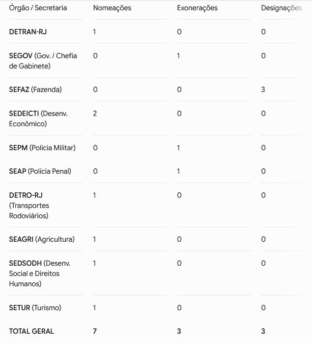Viewport: 312px width, 343px height.
Task: Select the TOTAL GERAL row label
Action: [31, 331]
